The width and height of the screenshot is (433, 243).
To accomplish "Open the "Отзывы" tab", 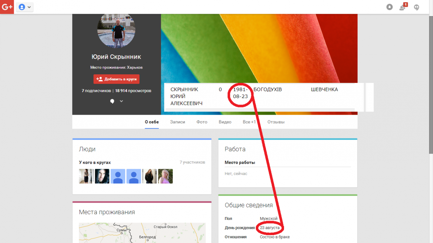I will pos(276,122).
